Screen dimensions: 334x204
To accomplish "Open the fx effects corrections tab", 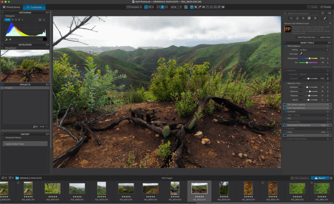I will (x=315, y=18).
